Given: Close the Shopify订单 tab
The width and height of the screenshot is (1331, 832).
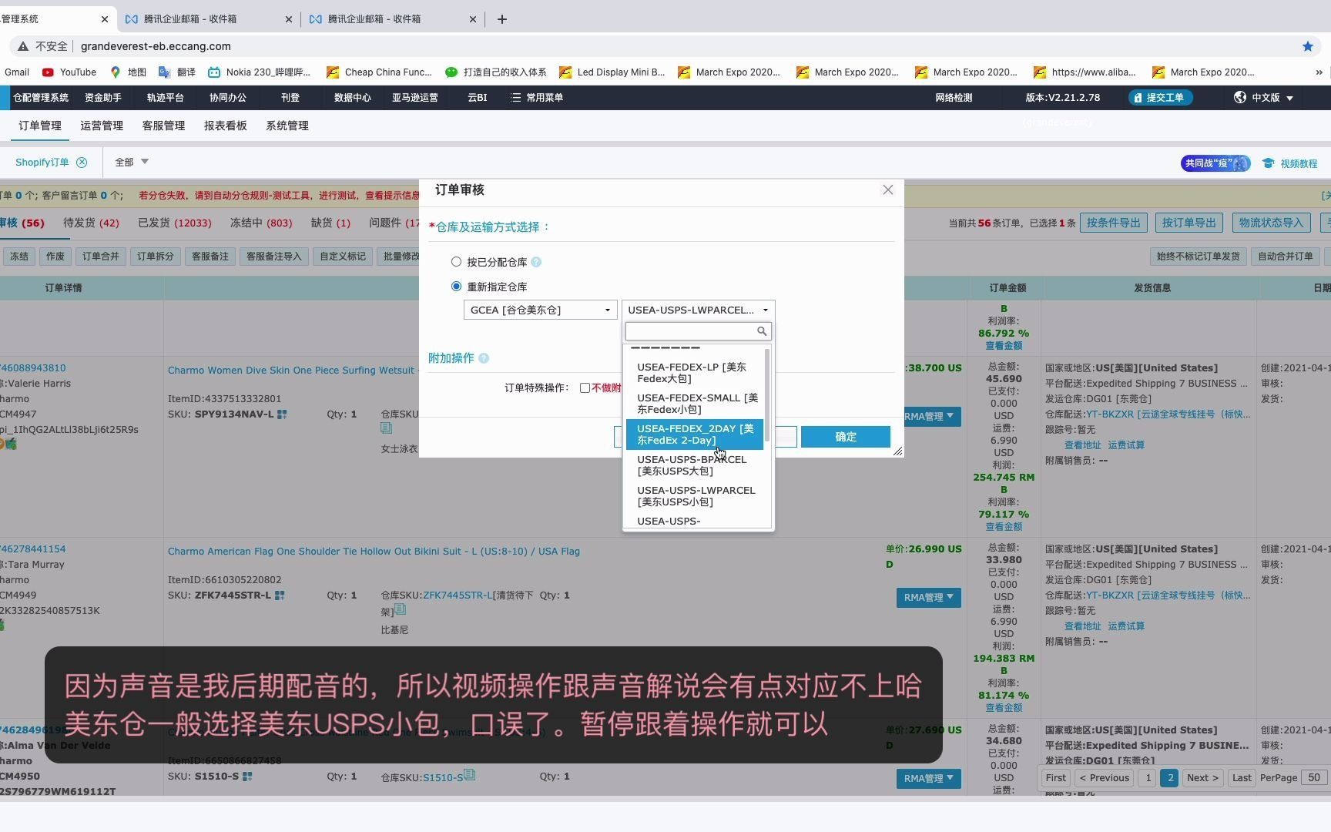Looking at the screenshot, I should (x=82, y=163).
